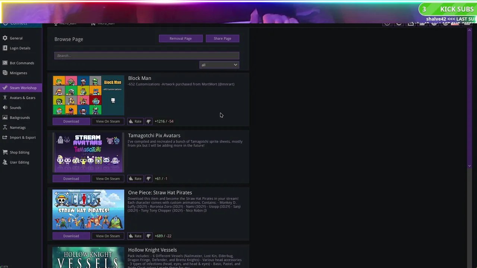This screenshot has width=477, height=268.
Task: Click the Hollow Knight Vessels thumbnail
Action: tap(88, 258)
